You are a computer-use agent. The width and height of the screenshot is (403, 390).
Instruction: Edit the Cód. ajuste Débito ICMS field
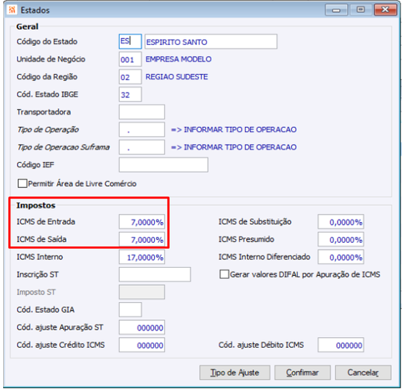coord(341,345)
